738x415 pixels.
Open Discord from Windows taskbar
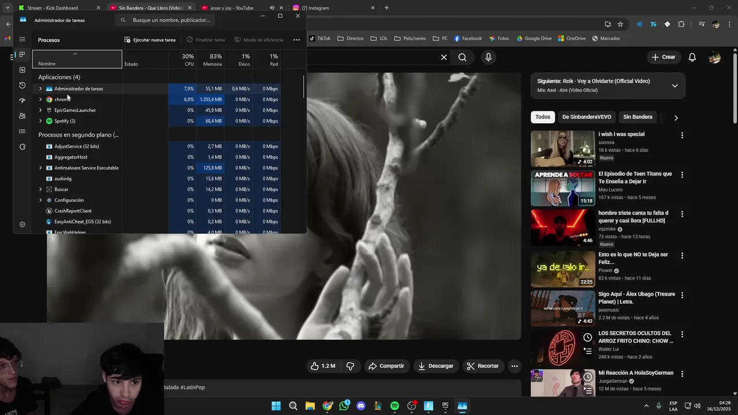coord(361,406)
